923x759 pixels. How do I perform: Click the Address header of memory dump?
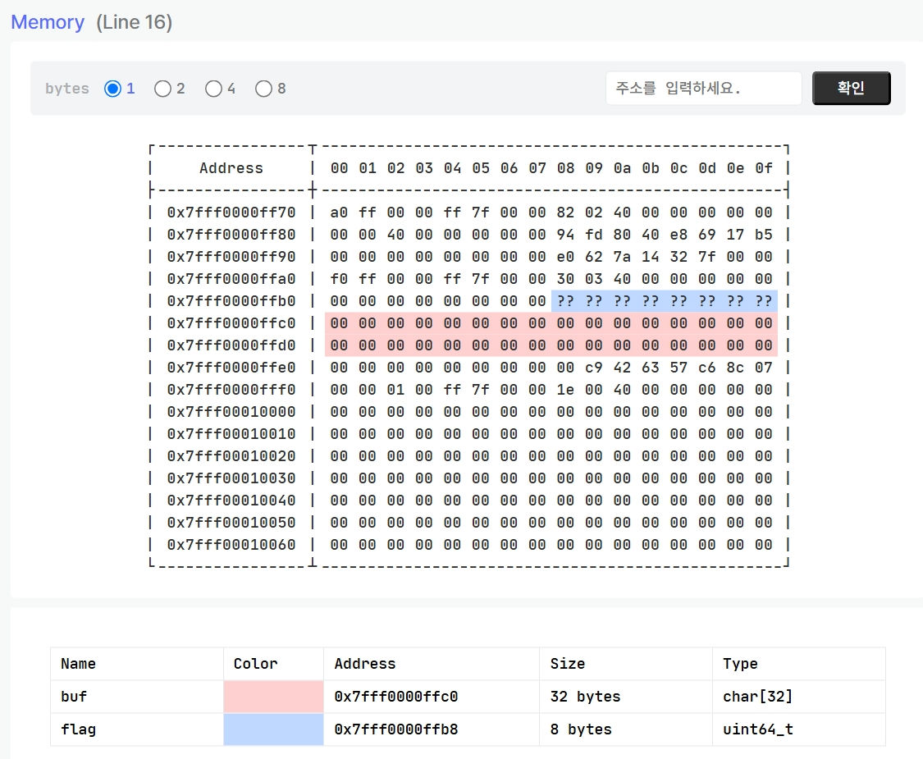point(231,168)
